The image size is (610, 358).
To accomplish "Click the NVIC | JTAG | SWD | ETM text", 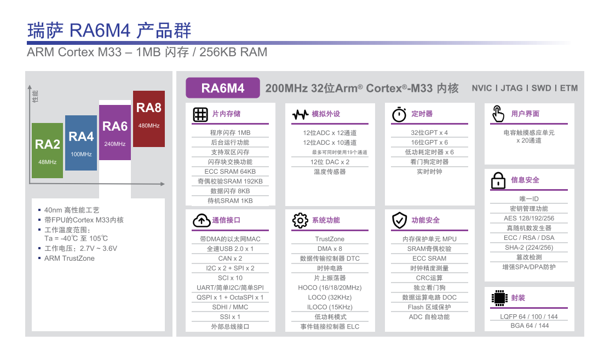I will 525,88.
